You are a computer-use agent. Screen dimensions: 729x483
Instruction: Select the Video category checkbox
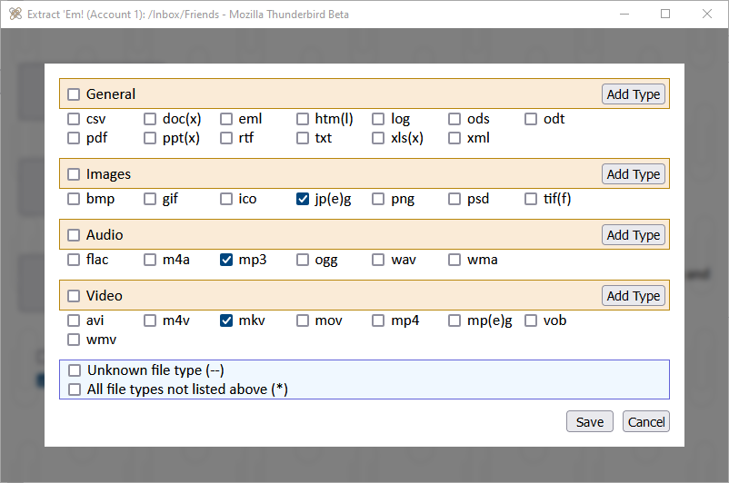point(74,296)
